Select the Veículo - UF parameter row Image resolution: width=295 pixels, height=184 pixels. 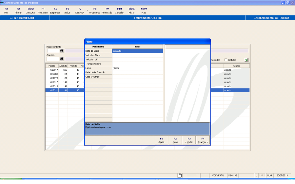98,60
